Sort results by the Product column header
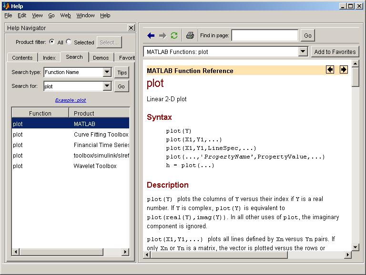 [x=99, y=113]
